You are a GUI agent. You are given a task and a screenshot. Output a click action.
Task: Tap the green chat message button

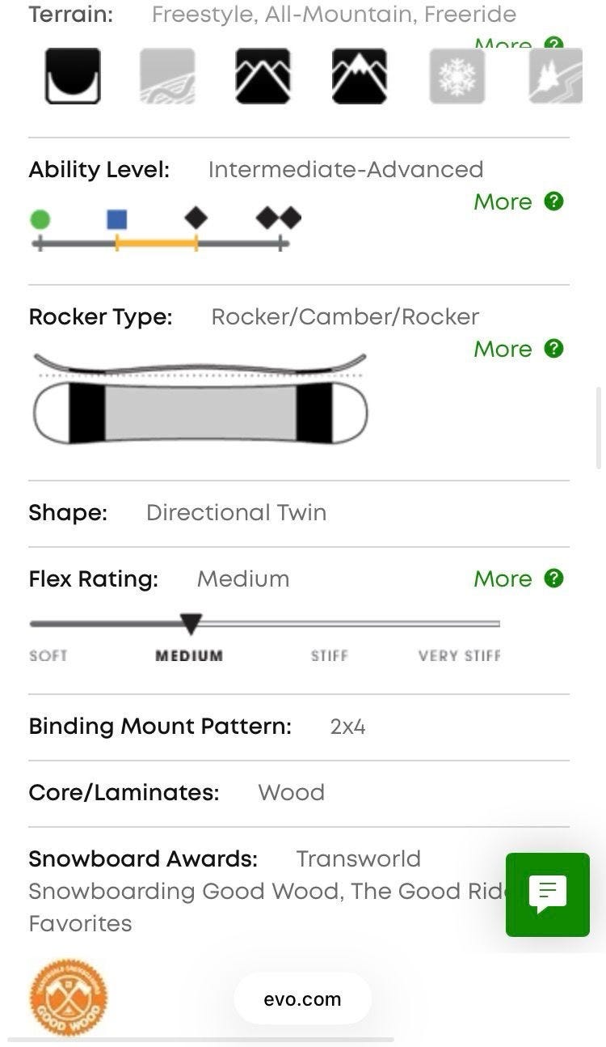click(x=548, y=894)
